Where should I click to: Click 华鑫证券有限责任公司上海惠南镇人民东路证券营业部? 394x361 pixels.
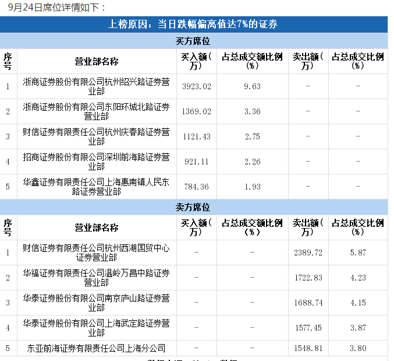[x=97, y=187]
